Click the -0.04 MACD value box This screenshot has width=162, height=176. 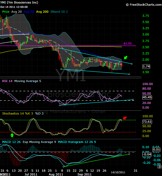click(x=147, y=154)
